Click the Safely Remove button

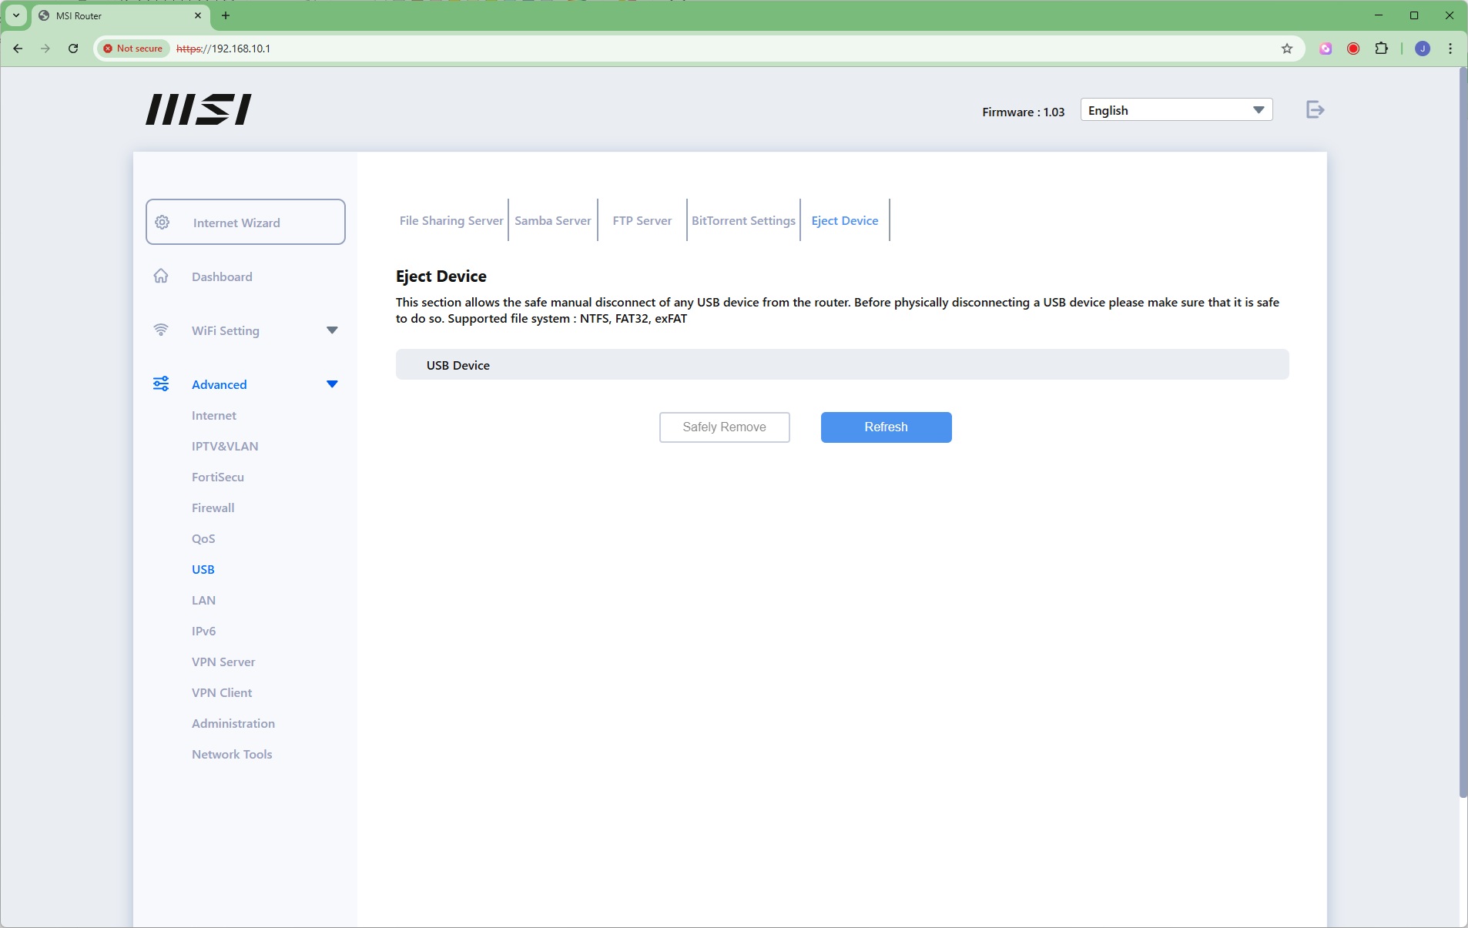coord(724,427)
